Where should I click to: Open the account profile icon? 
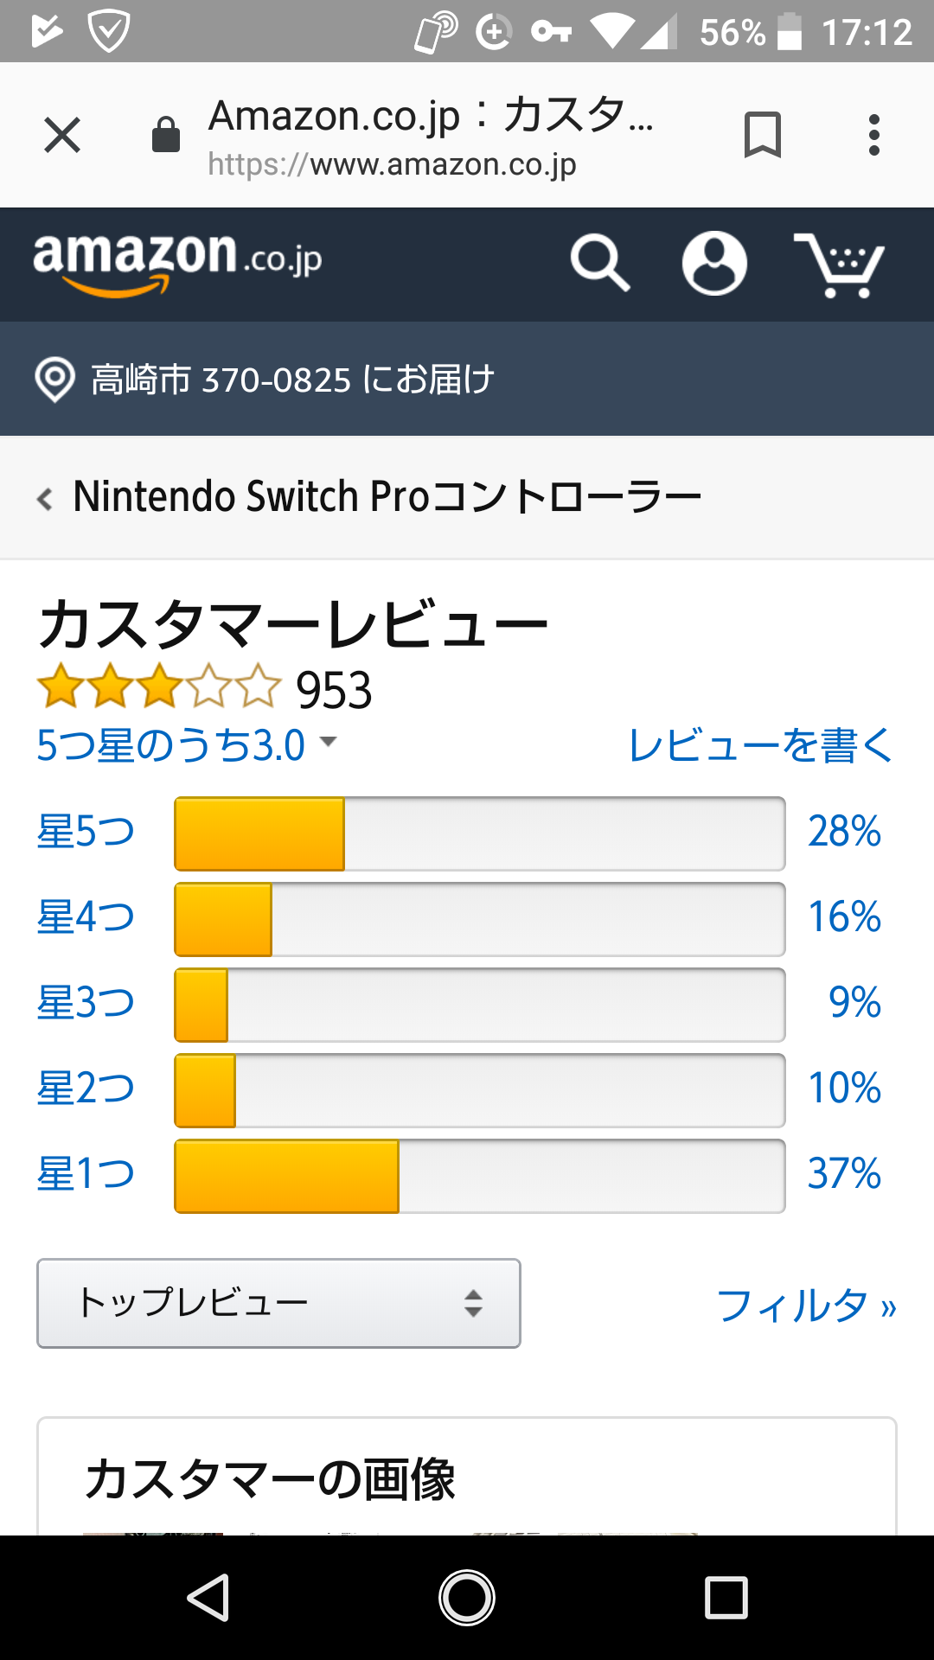tap(714, 263)
